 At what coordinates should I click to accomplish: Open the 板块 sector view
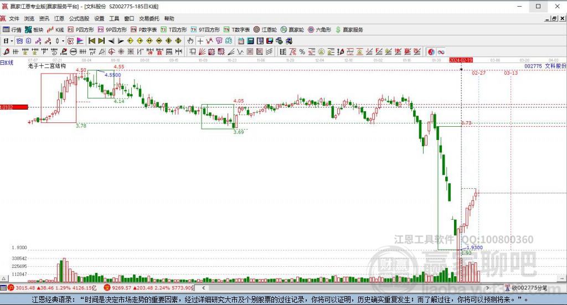tap(34, 30)
